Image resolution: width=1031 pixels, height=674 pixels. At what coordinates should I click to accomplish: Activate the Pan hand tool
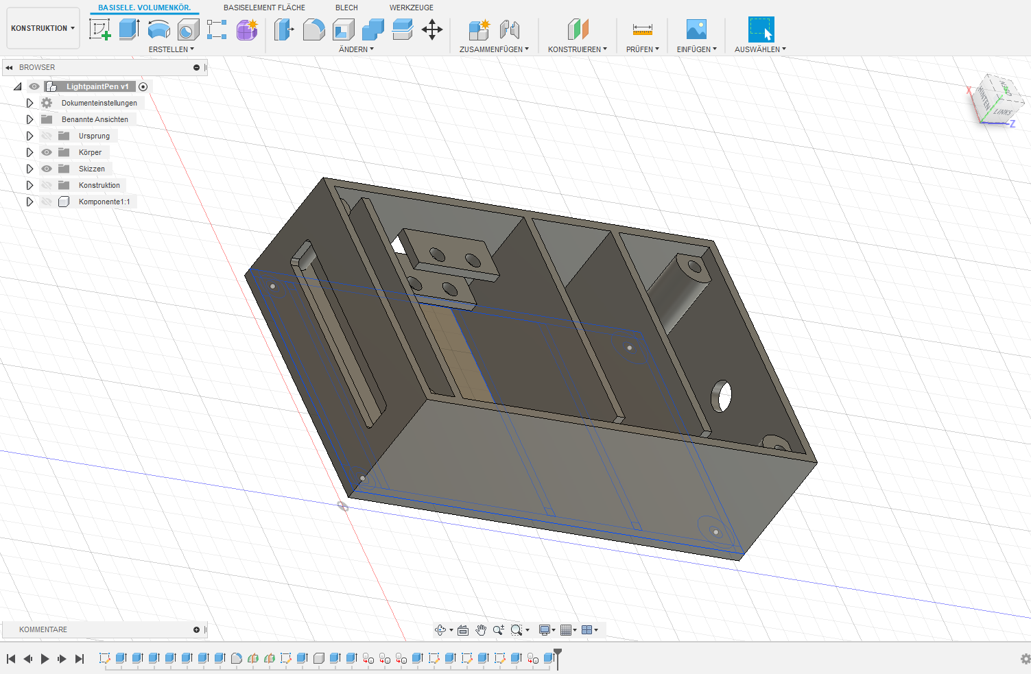point(481,630)
